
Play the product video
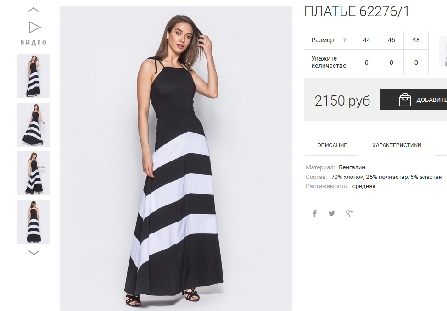(35, 28)
